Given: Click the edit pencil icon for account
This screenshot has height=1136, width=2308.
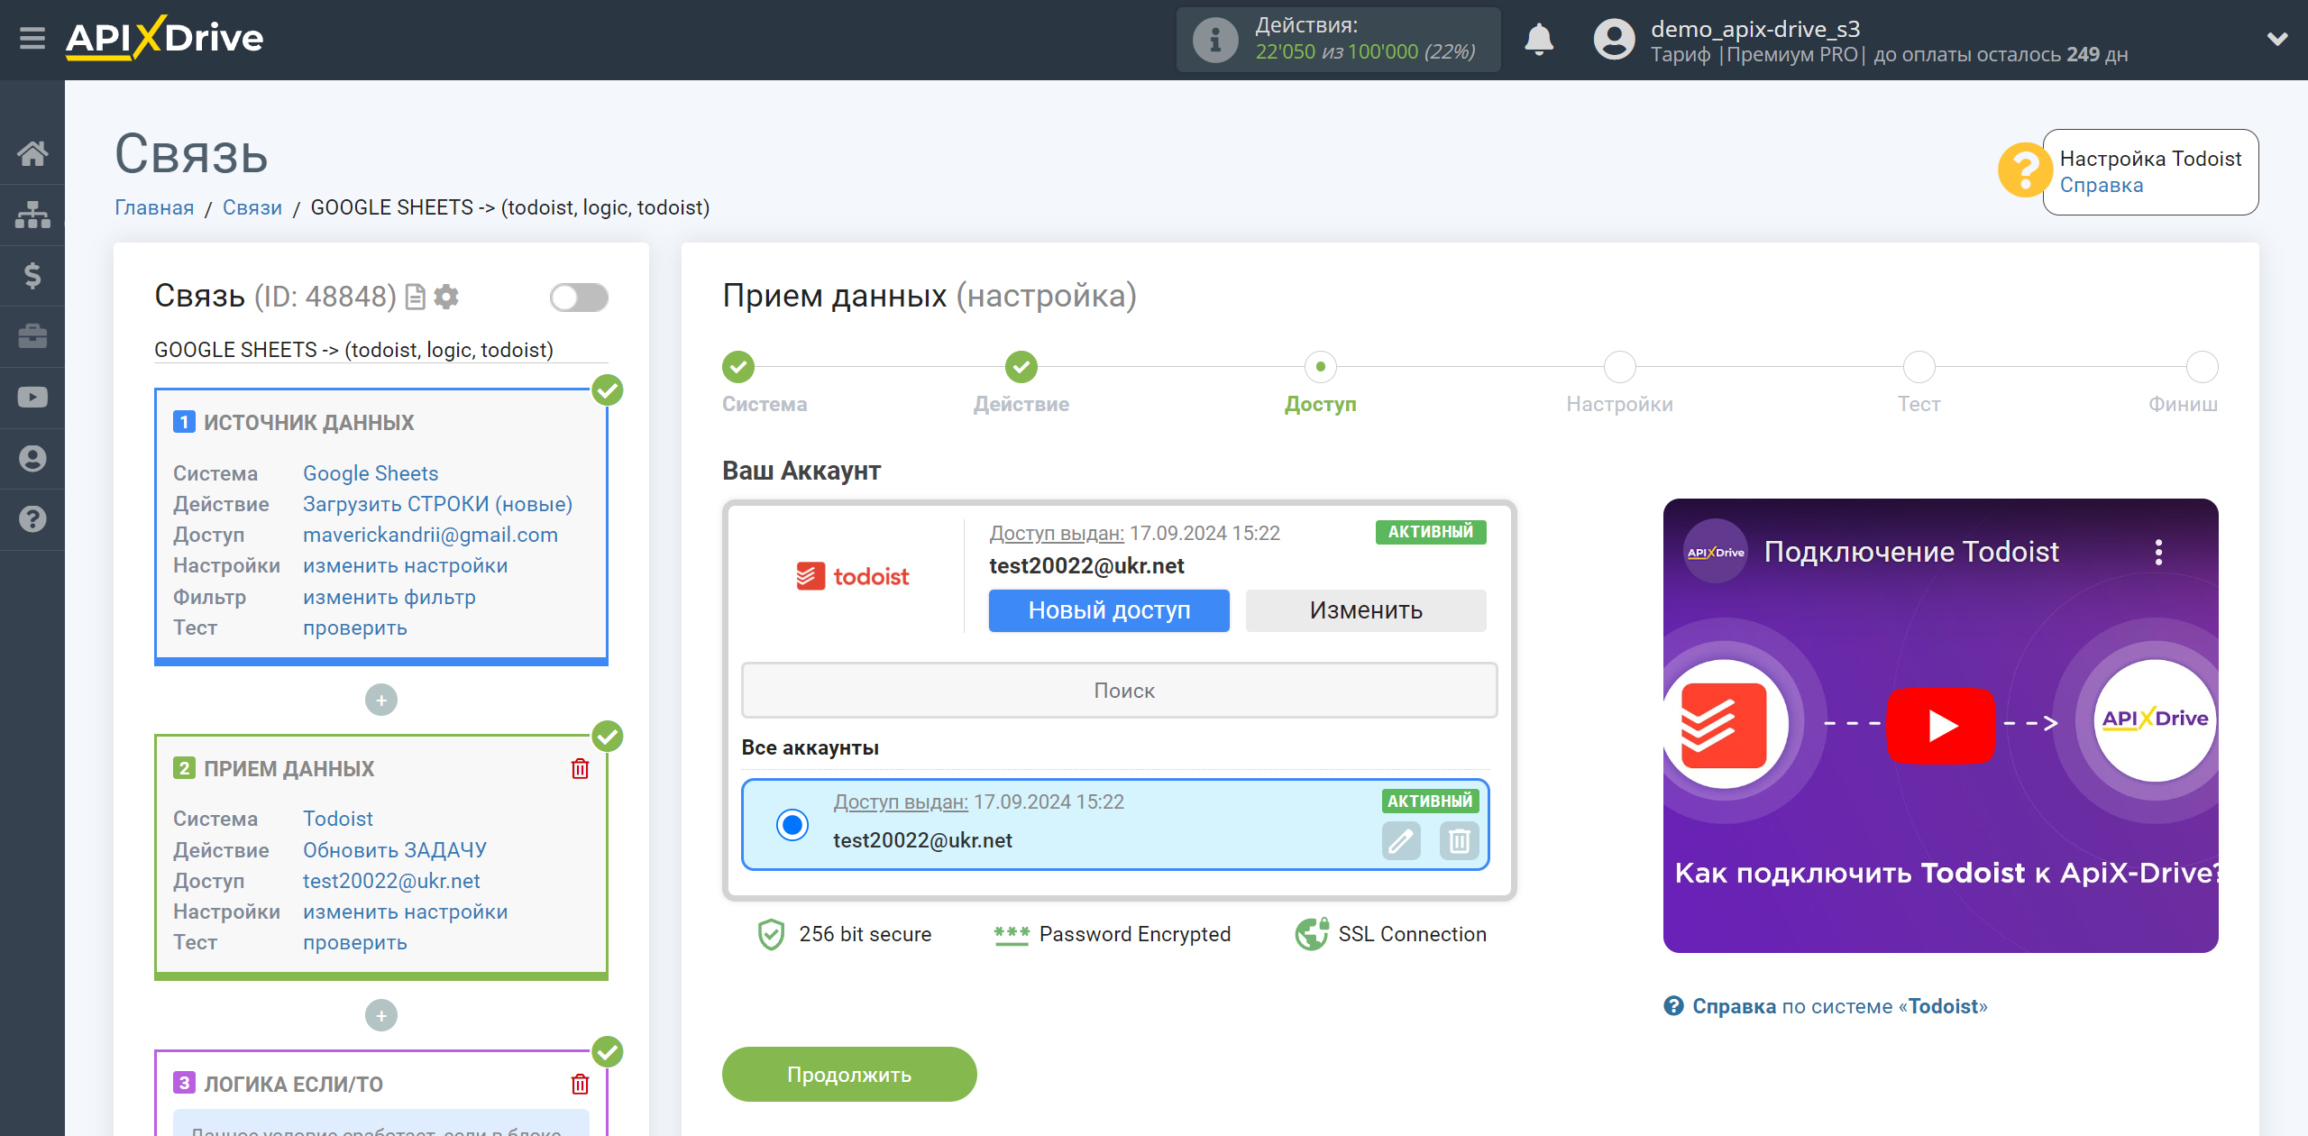Looking at the screenshot, I should 1400,838.
